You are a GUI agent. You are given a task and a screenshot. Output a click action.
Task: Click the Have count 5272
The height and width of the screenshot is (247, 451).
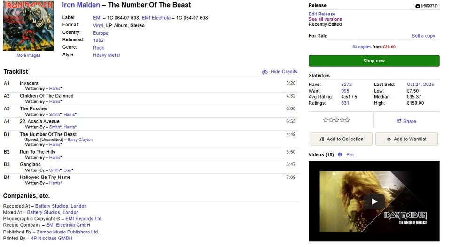[x=346, y=85]
